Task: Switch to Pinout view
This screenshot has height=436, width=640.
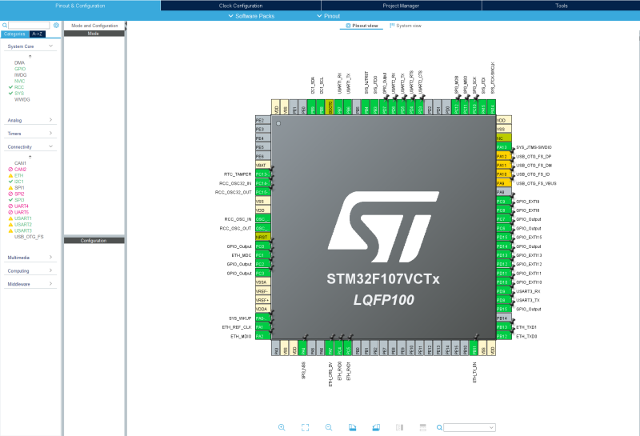Action: click(x=362, y=26)
